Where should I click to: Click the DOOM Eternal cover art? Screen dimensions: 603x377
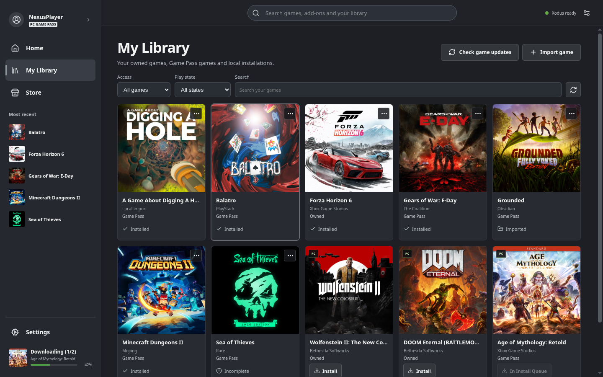(443, 290)
